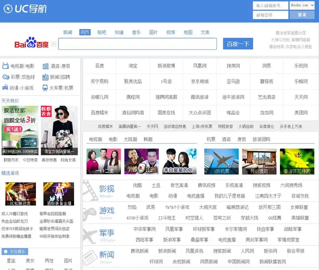Open the 大神今日抢 猎聘网高薪 promo text

pyautogui.click(x=290, y=40)
